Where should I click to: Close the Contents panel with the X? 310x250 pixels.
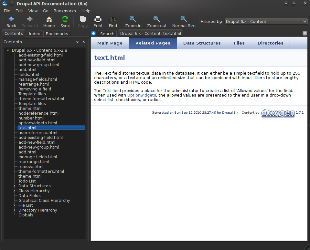click(x=84, y=42)
